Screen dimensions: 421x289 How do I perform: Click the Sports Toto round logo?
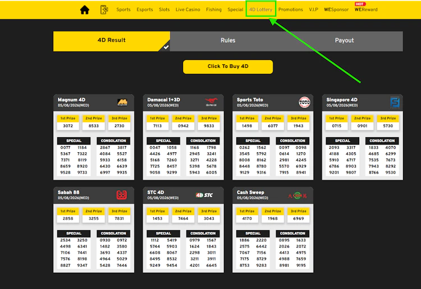pyautogui.click(x=304, y=102)
